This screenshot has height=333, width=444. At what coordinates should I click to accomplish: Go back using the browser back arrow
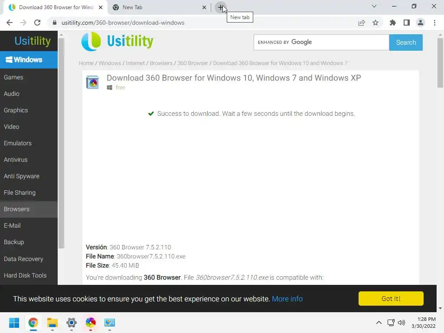(x=10, y=23)
